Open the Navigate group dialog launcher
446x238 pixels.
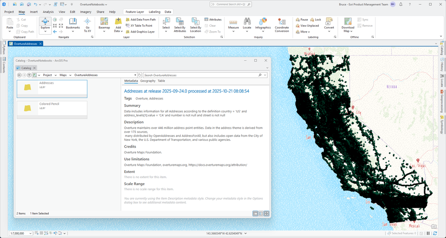point(92,37)
